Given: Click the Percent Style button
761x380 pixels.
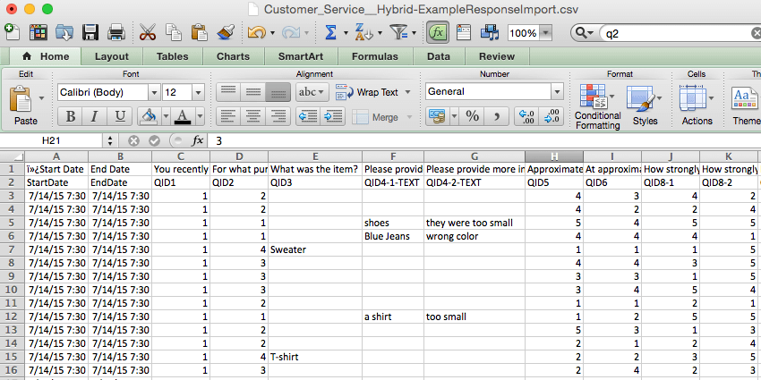Looking at the screenshot, I should coord(471,116).
